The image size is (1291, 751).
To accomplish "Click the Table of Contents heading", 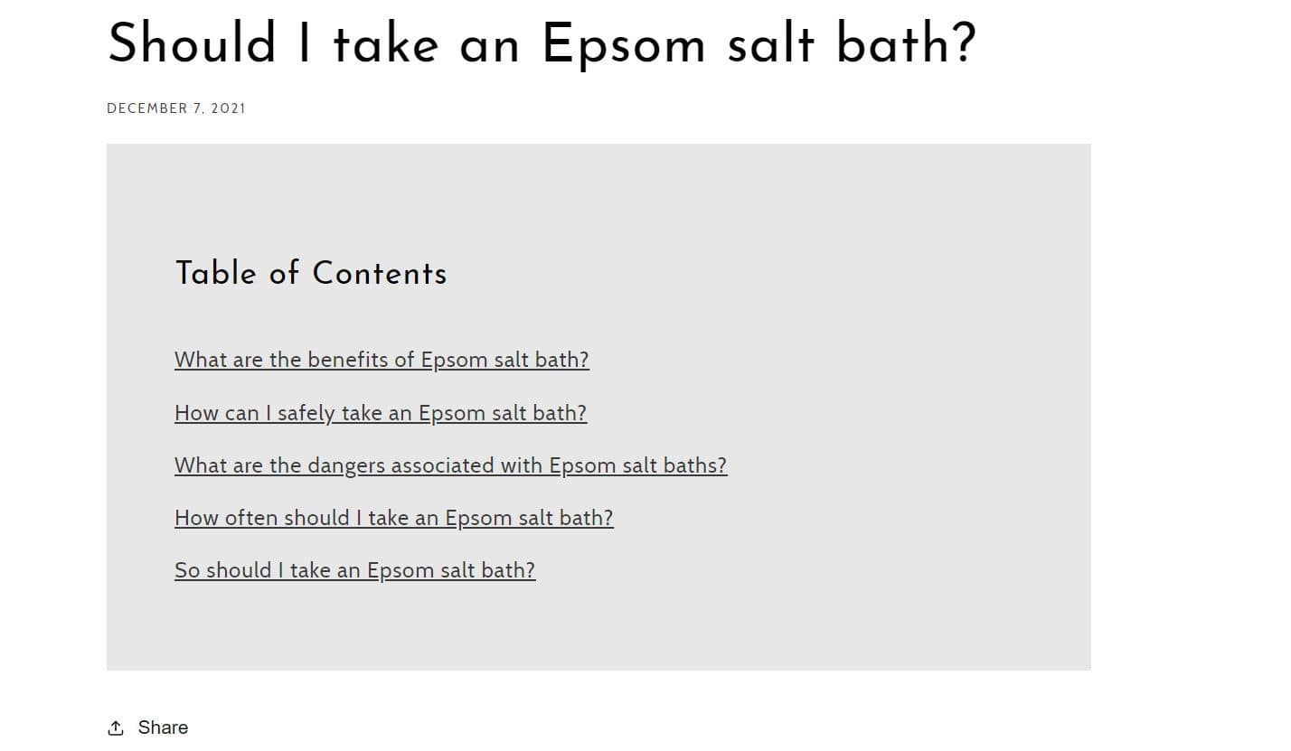I will point(311,273).
